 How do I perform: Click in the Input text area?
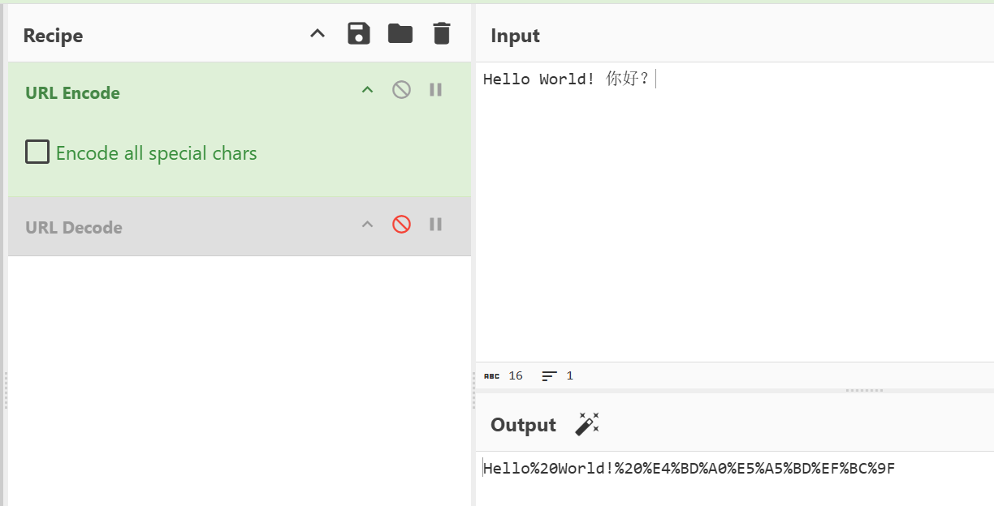click(x=735, y=212)
